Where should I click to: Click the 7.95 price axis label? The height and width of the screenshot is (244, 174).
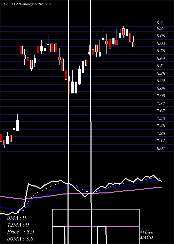[x=161, y=96]
